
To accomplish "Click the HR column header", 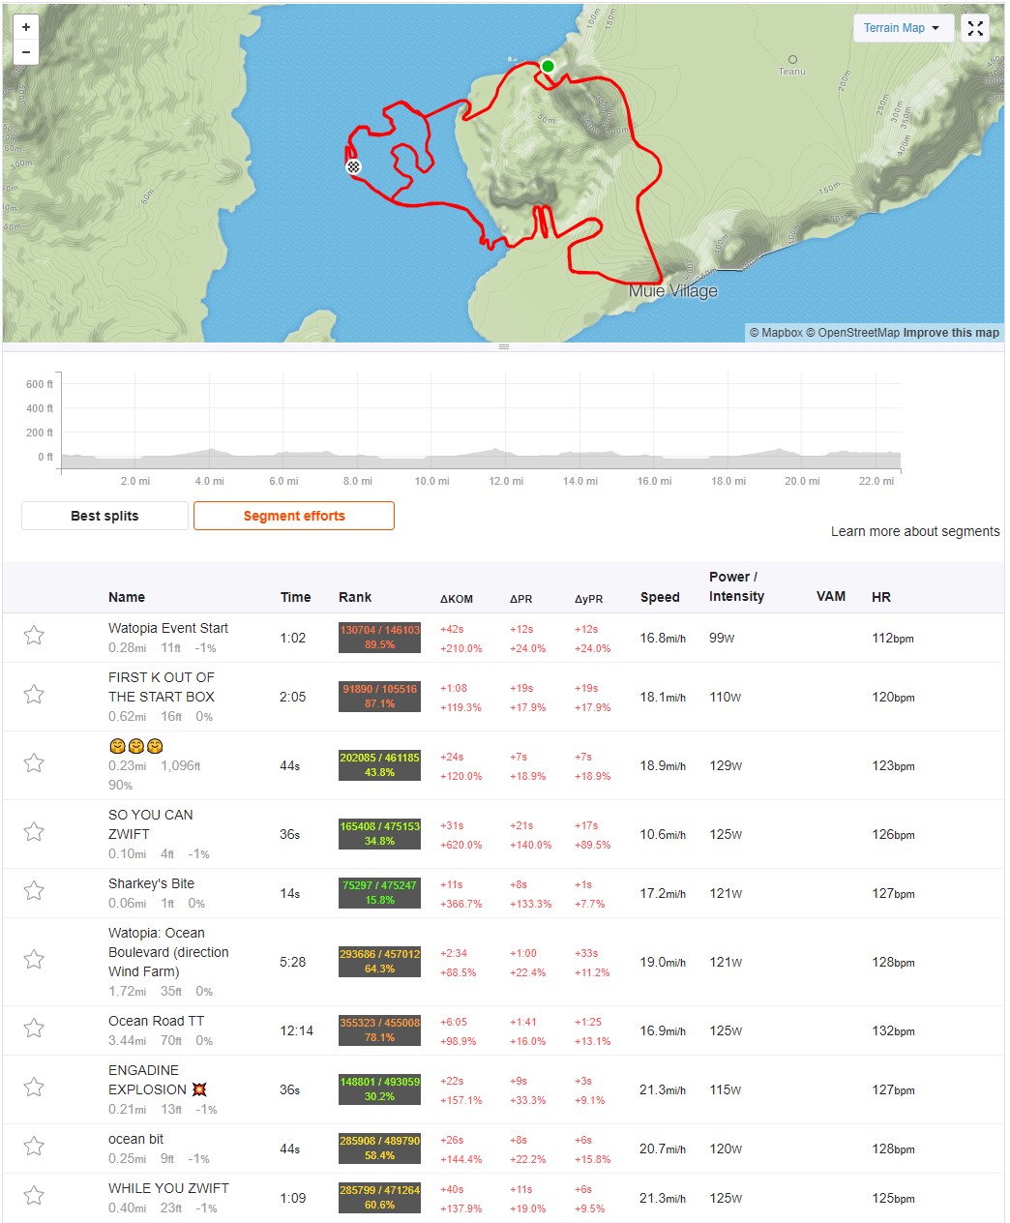I will click(x=881, y=597).
